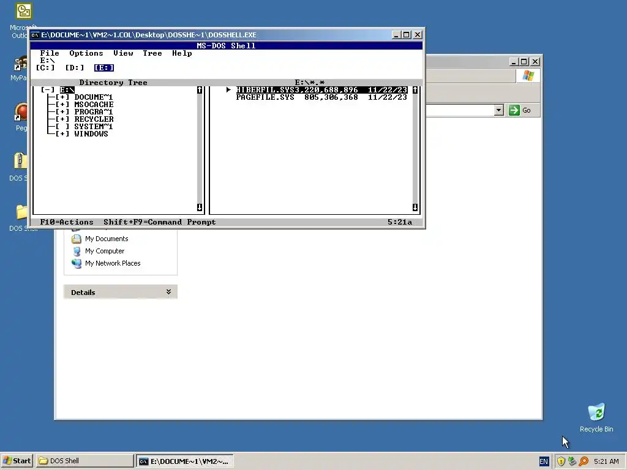The height and width of the screenshot is (470, 627).
Task: Open the Start menu
Action: tap(17, 461)
